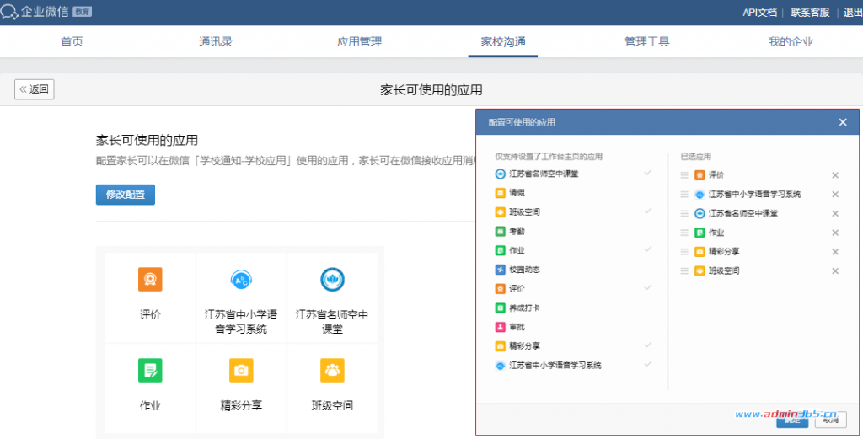Click 退出 to log out
Screen dimensions: 863x439
click(853, 13)
